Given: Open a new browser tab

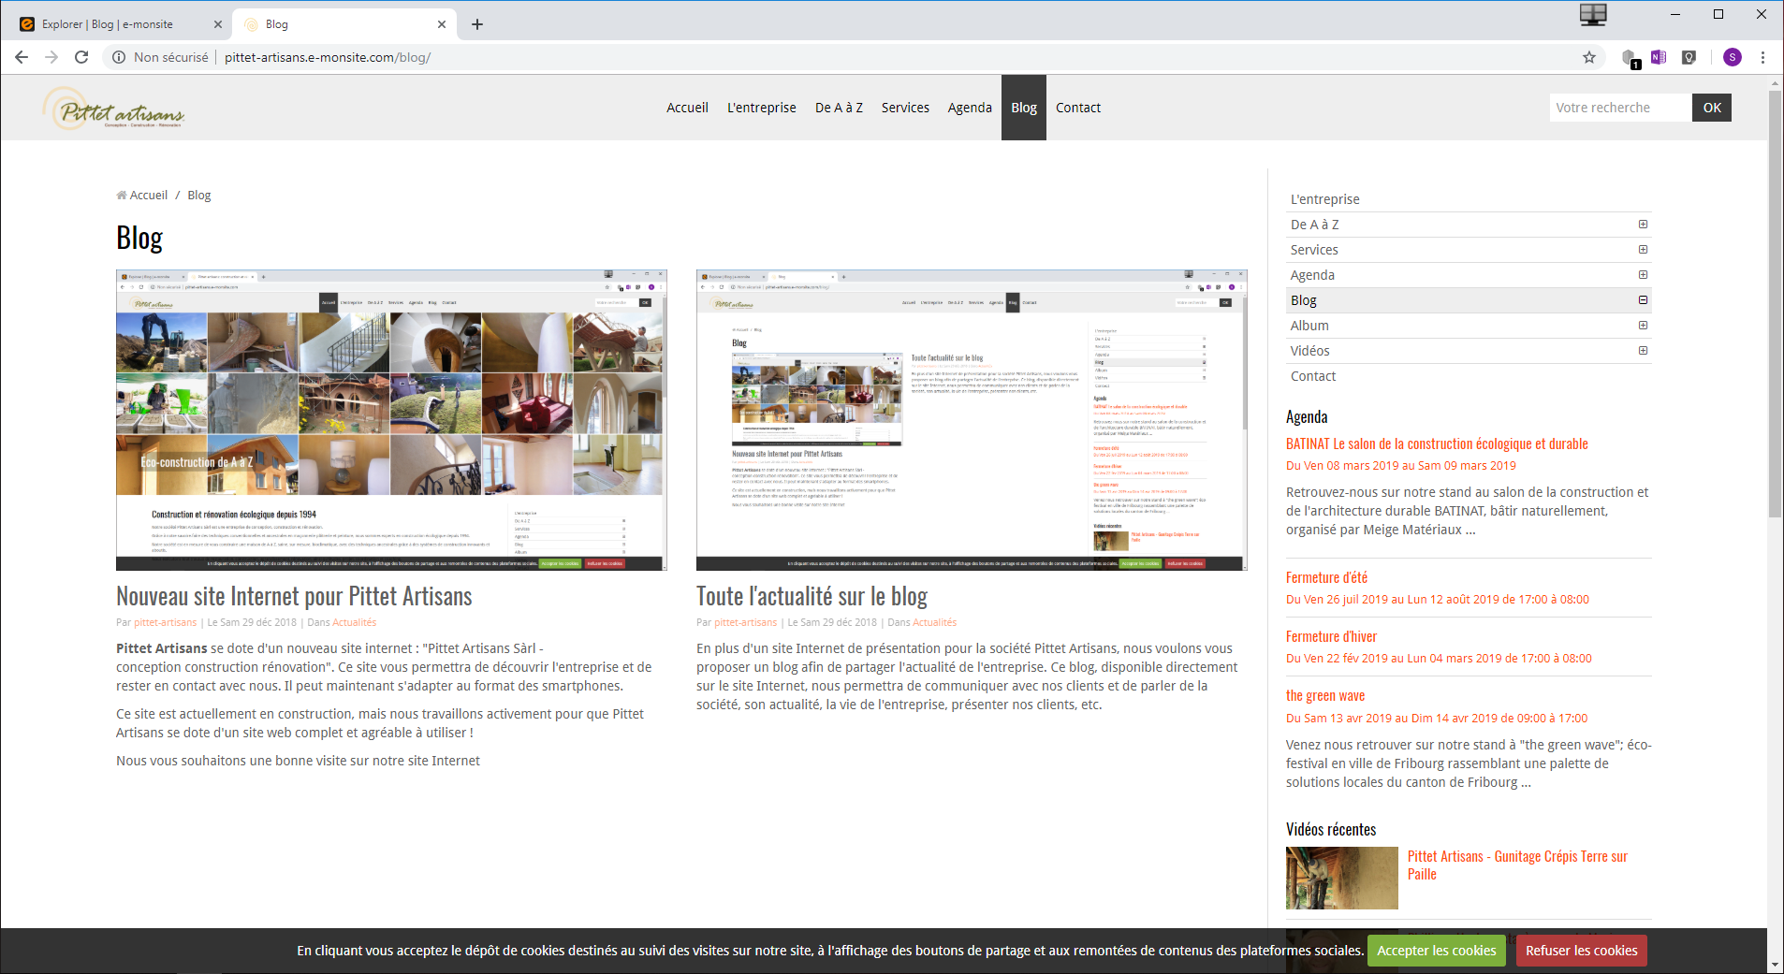Looking at the screenshot, I should (x=477, y=24).
